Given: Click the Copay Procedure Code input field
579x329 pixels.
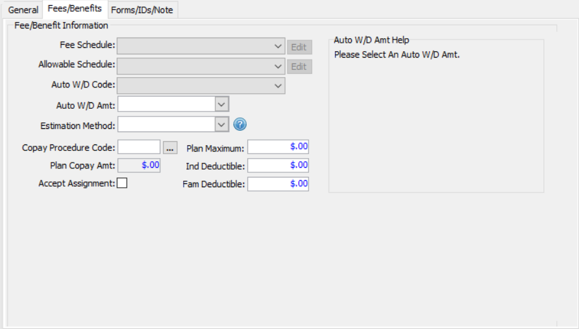Looking at the screenshot, I should coord(139,148).
